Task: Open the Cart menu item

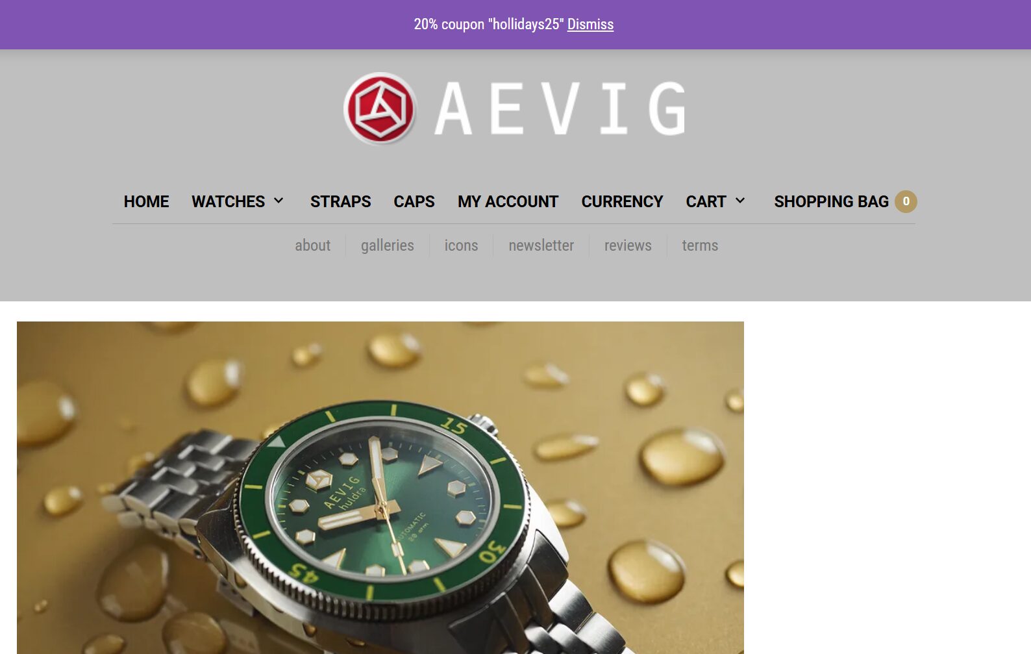Action: (x=706, y=201)
